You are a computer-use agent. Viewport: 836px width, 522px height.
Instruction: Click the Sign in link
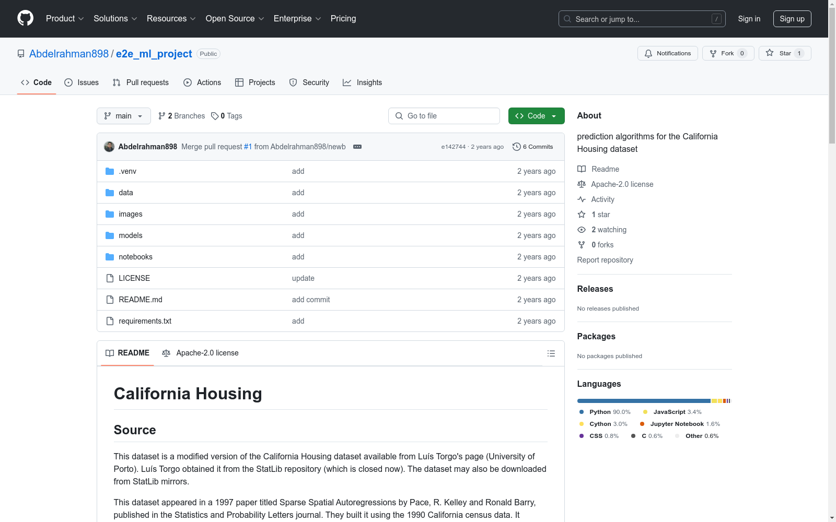[x=749, y=19]
